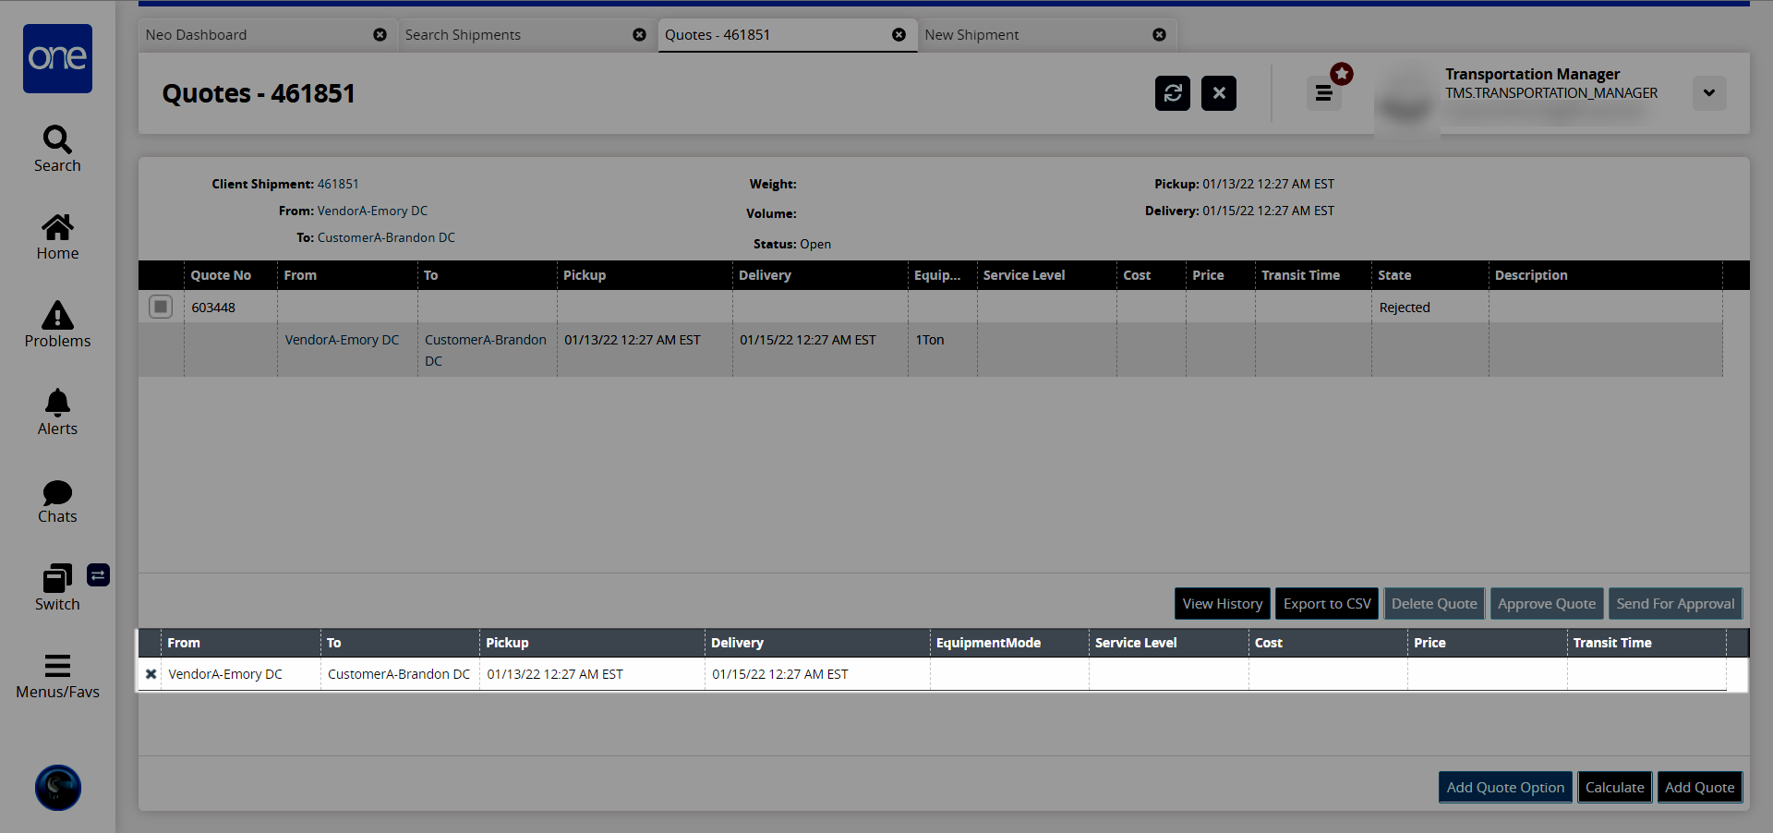Edit the Transit Time cell in option row
Screen dimensions: 1773x833
(1646, 674)
